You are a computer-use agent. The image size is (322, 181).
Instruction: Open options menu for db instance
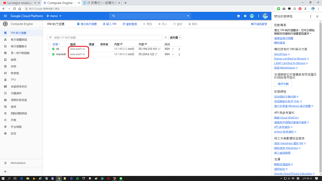[x=179, y=49]
